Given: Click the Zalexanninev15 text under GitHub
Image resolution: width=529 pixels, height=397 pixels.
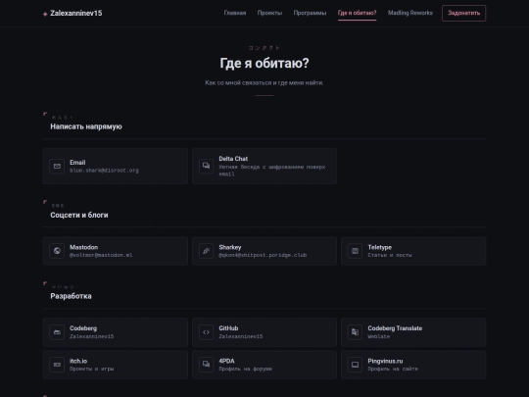Looking at the screenshot, I should (x=241, y=336).
